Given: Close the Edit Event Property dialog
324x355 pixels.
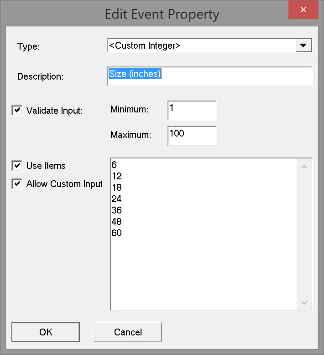Looking at the screenshot, I should pyautogui.click(x=303, y=10).
